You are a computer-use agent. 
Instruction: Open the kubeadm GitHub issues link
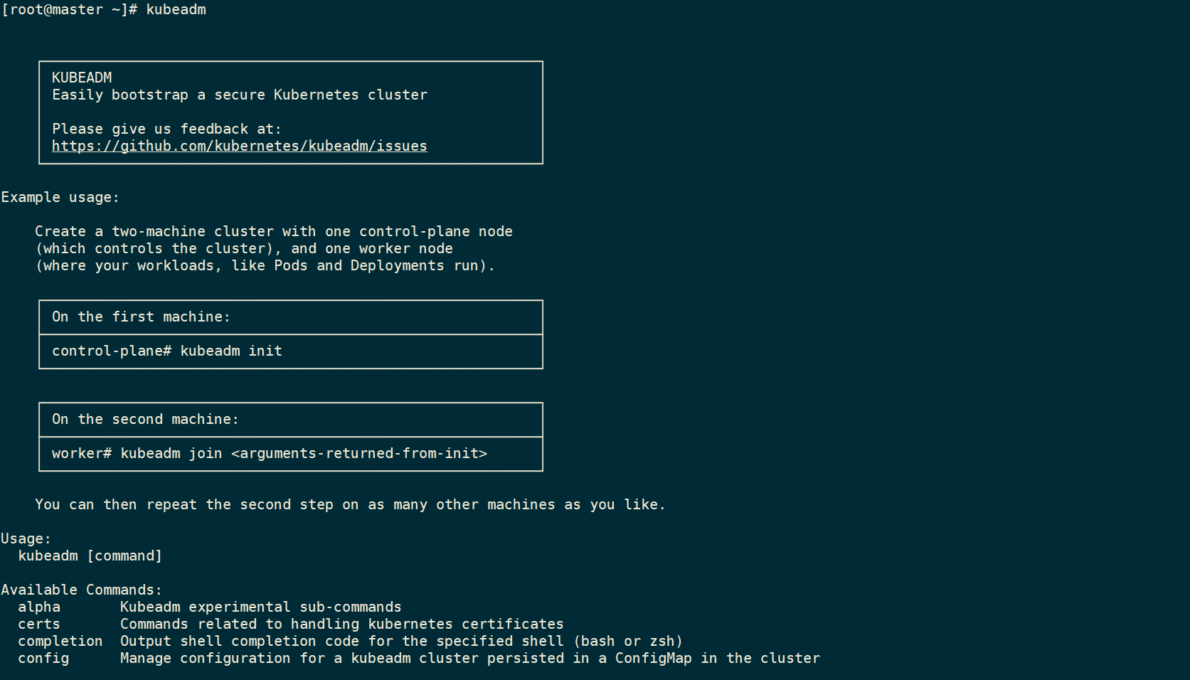[x=239, y=146]
